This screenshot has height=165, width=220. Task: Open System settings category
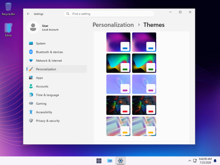click(x=57, y=44)
